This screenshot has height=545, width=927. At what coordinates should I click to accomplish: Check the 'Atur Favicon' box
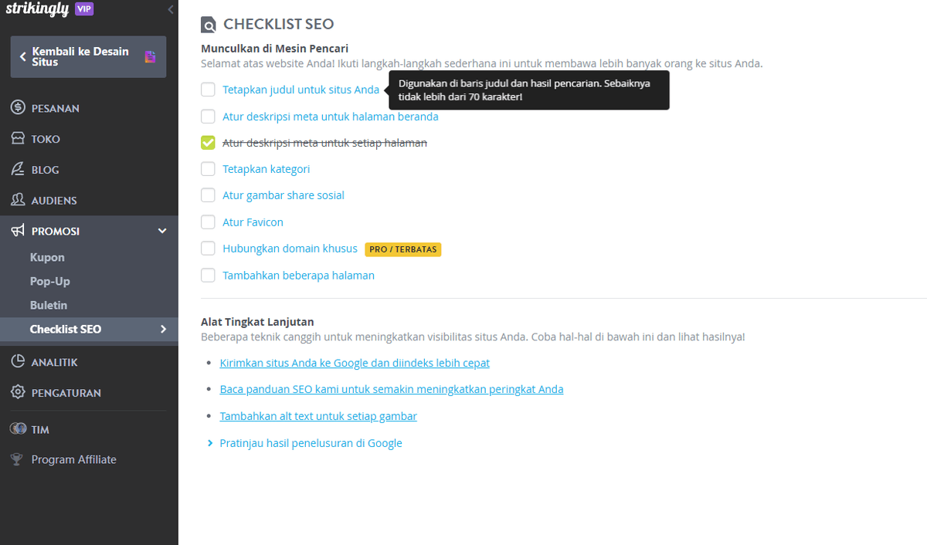208,222
